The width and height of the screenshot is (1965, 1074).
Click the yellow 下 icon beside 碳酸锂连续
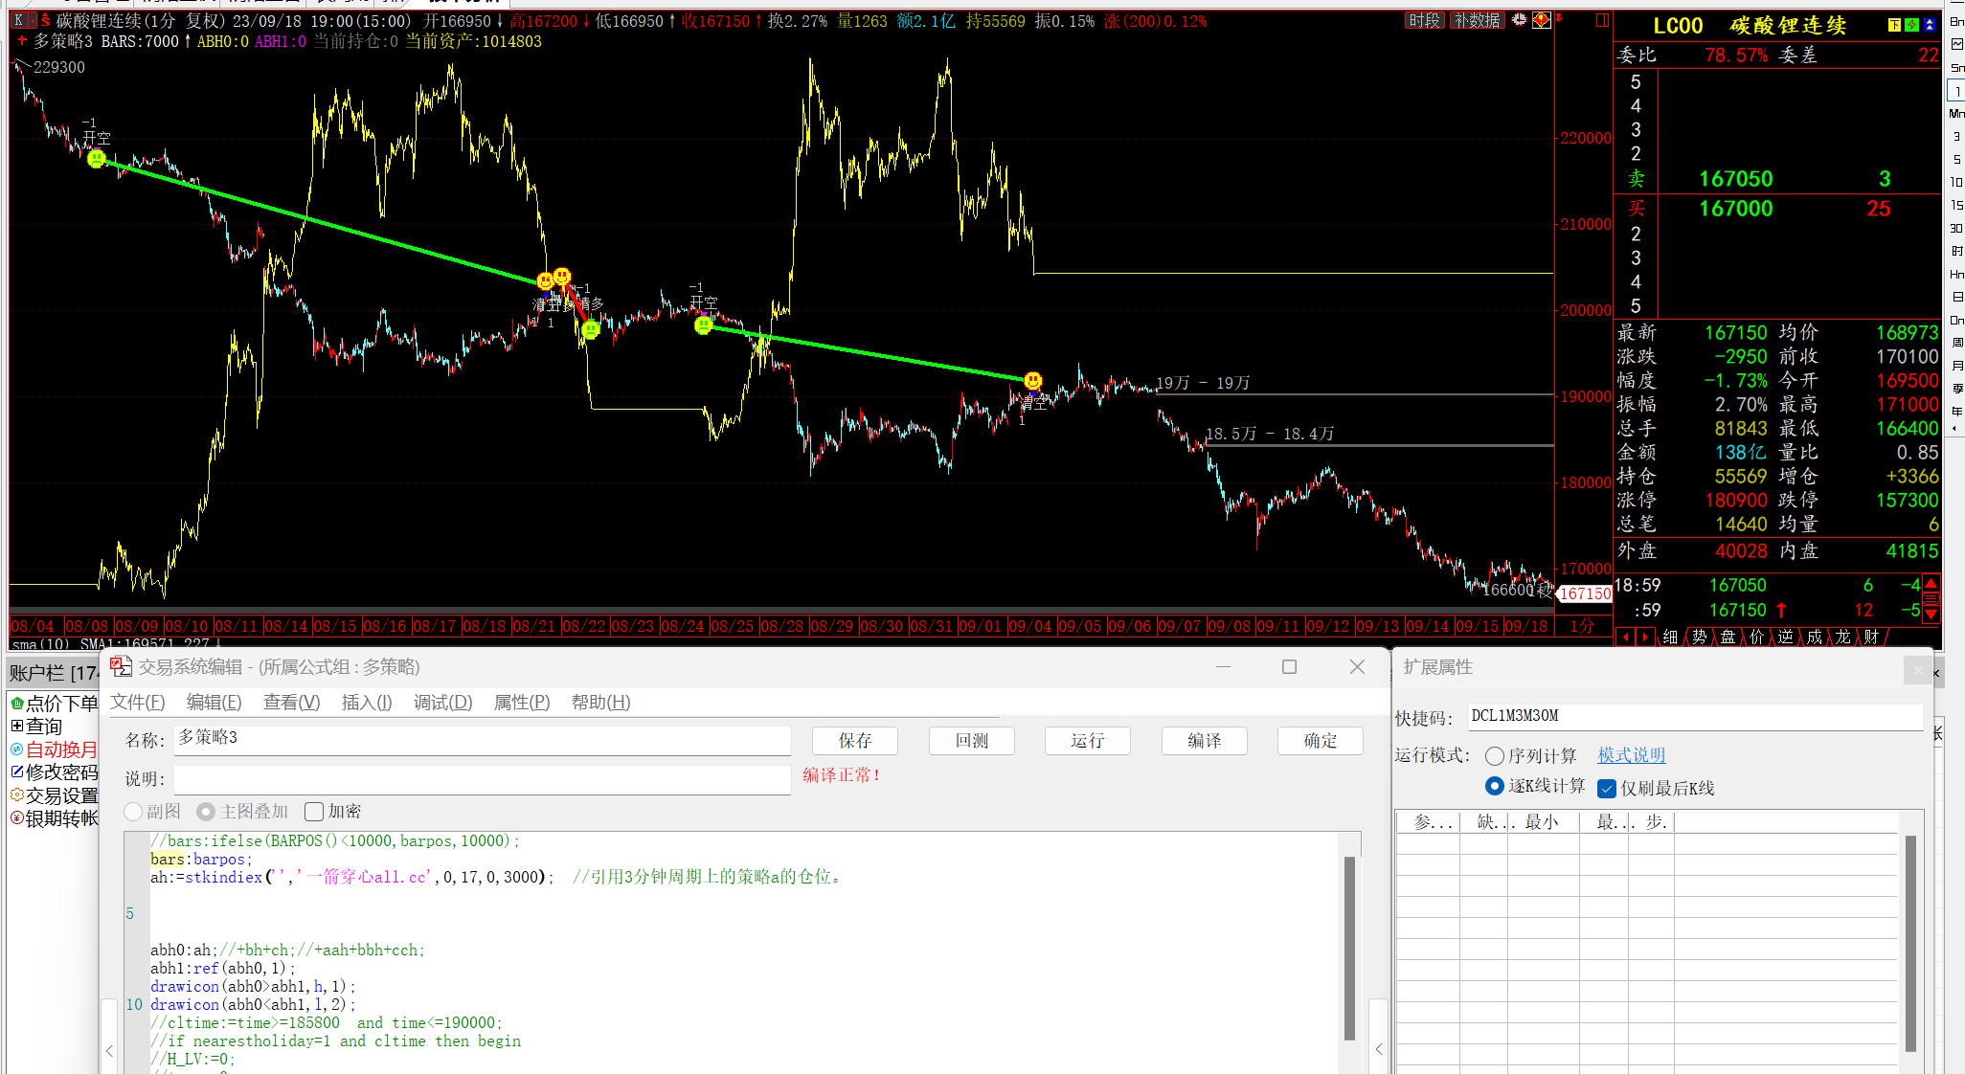coord(1894,25)
